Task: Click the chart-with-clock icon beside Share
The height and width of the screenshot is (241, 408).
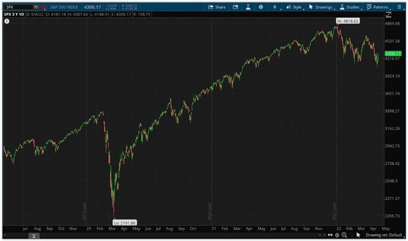Action: (x=235, y=7)
